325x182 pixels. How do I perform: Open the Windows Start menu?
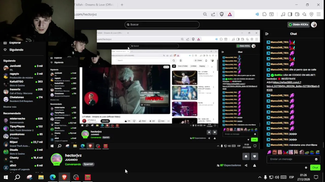[6, 177]
